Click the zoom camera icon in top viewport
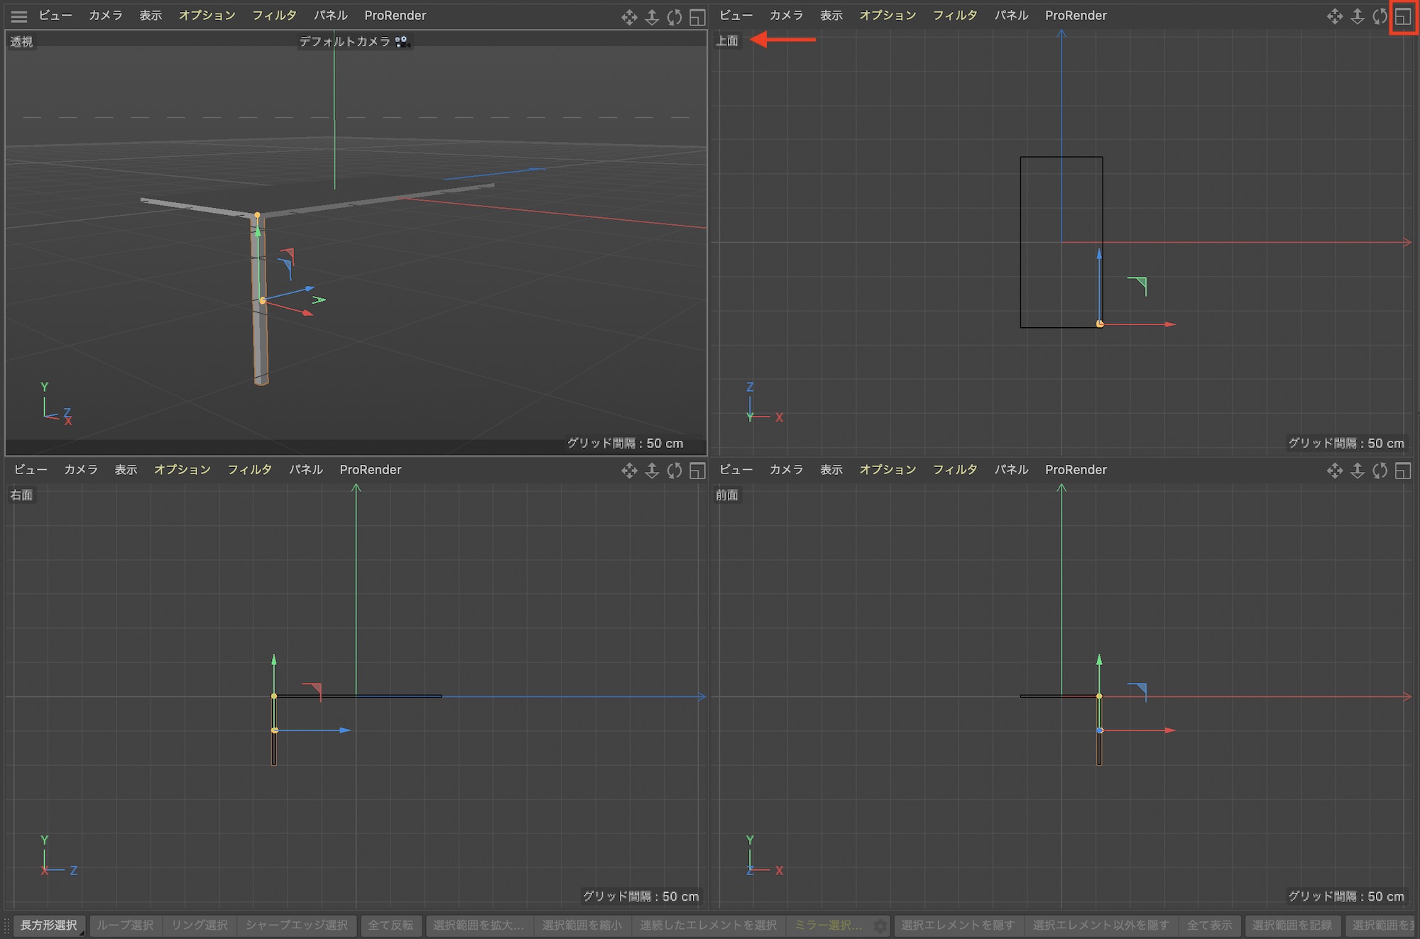The width and height of the screenshot is (1420, 939). [1357, 16]
